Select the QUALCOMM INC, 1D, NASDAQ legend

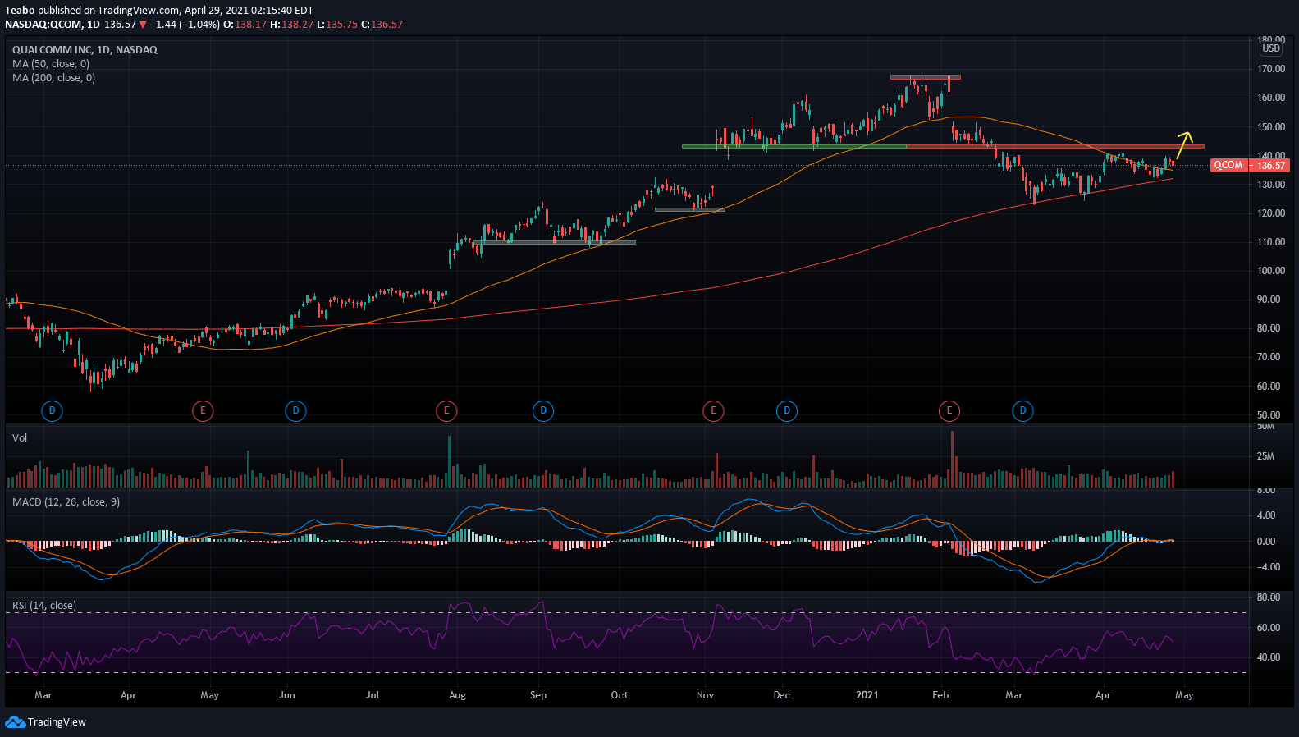(x=85, y=50)
